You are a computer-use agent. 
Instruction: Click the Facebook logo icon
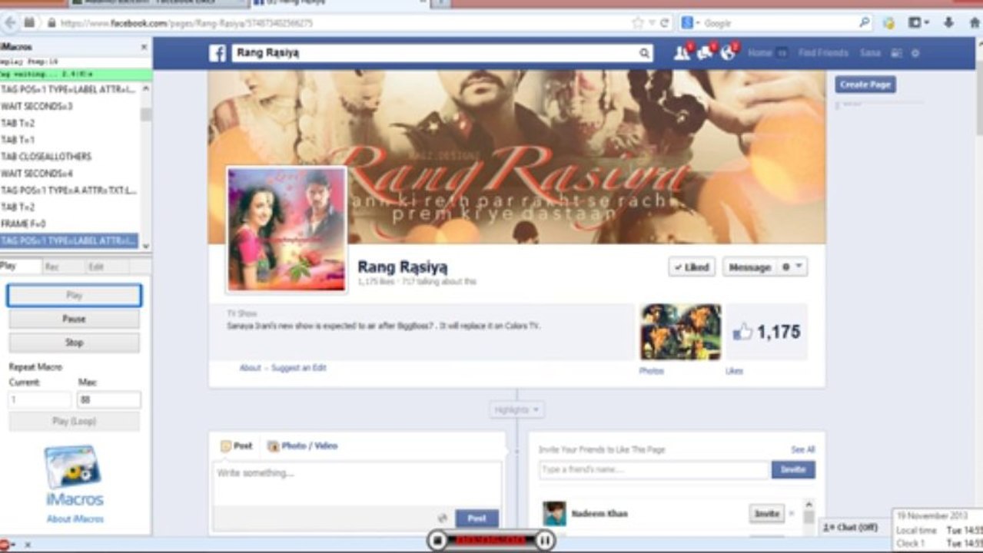click(218, 53)
